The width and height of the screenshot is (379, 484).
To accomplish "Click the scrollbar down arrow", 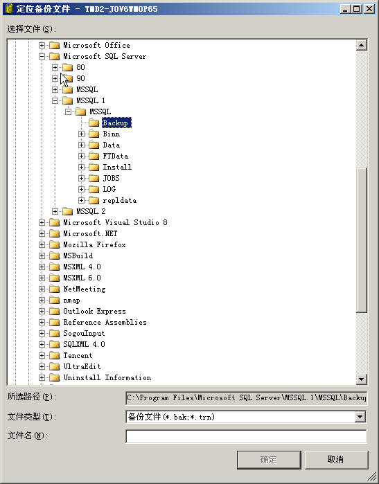I will click(361, 379).
